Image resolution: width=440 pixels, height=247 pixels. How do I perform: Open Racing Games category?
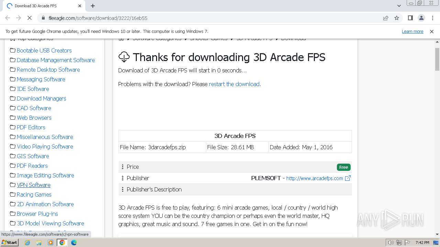(x=34, y=195)
